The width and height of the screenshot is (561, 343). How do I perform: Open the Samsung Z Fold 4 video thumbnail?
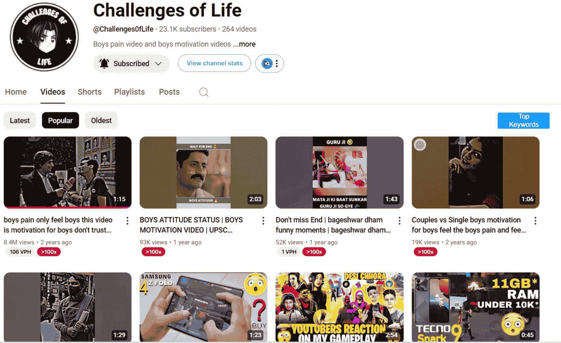tap(203, 307)
